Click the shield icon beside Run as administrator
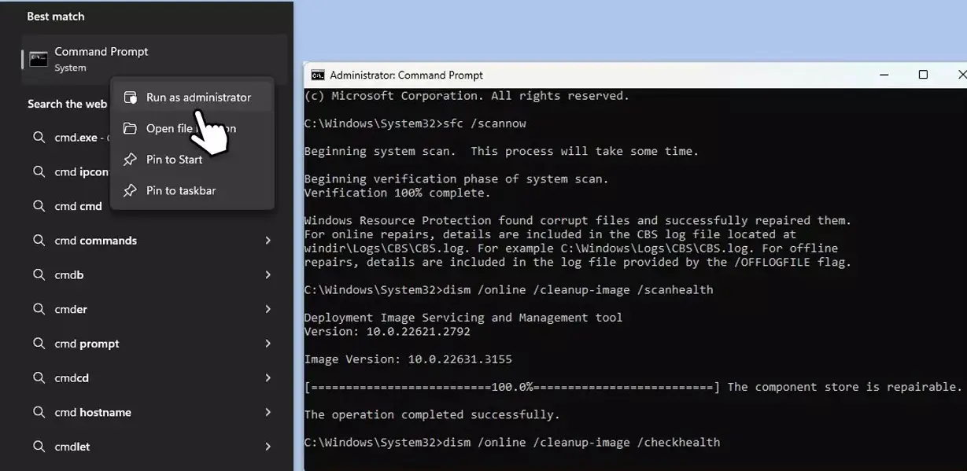 point(130,98)
